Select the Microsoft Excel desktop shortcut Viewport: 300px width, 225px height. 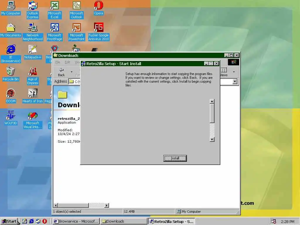coord(54,10)
